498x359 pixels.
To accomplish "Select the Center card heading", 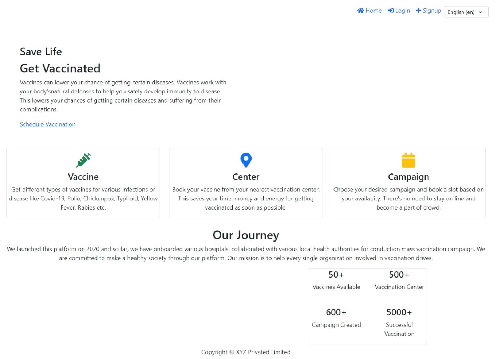I will 246,177.
